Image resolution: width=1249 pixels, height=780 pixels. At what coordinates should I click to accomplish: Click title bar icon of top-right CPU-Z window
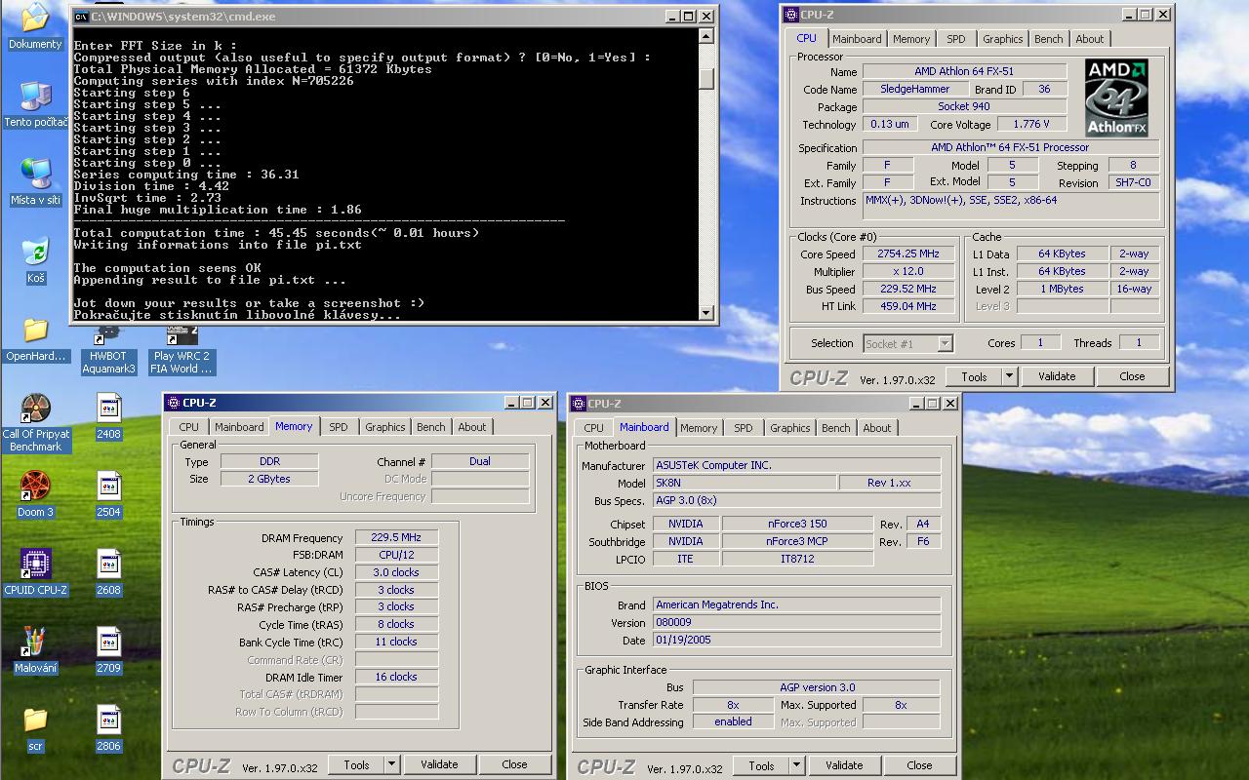pyautogui.click(x=791, y=15)
